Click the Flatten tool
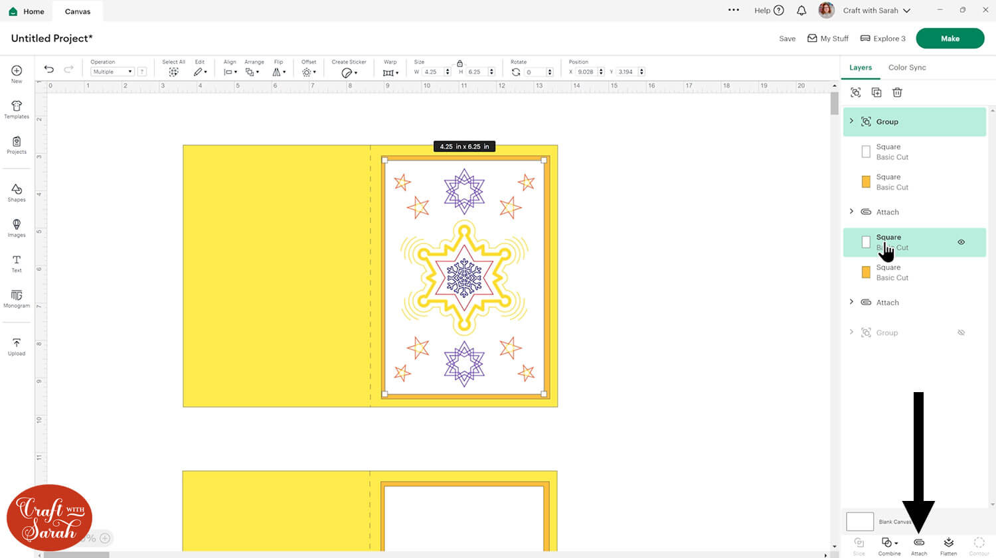Screen dimensions: 996x558 coord(948,545)
